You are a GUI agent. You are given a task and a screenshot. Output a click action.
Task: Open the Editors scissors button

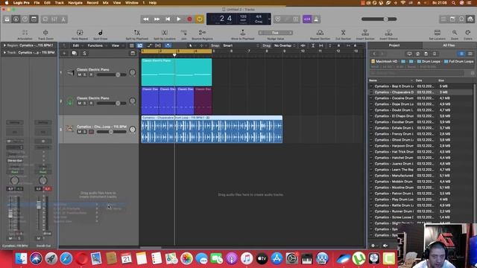click(x=63, y=19)
